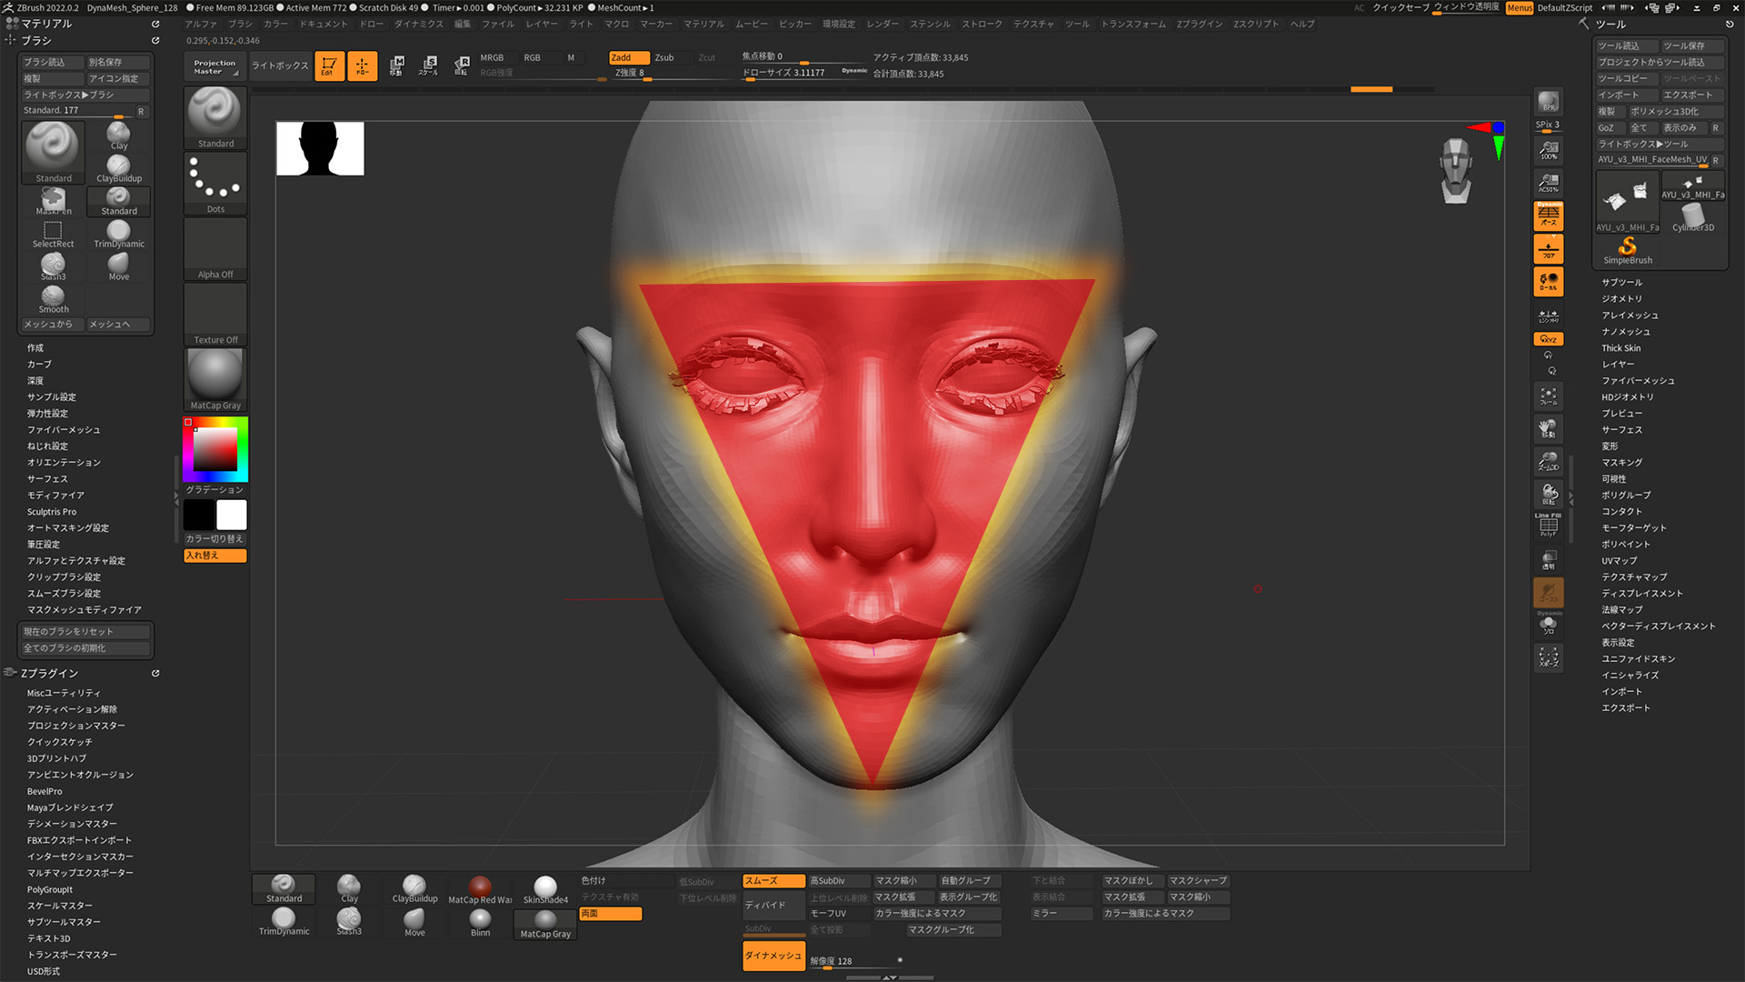Screen dimensions: 1745x982
Task: Open the Transform (トランスフォーム) menu
Action: point(1132,24)
